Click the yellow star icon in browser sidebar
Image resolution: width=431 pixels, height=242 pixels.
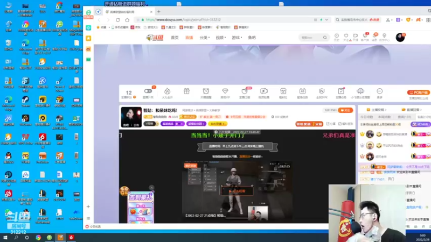(88, 38)
